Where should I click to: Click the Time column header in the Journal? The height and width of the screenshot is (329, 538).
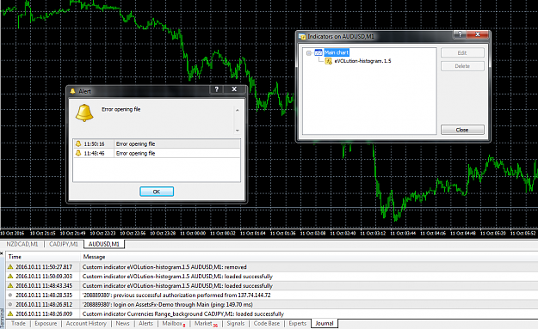coord(43,257)
